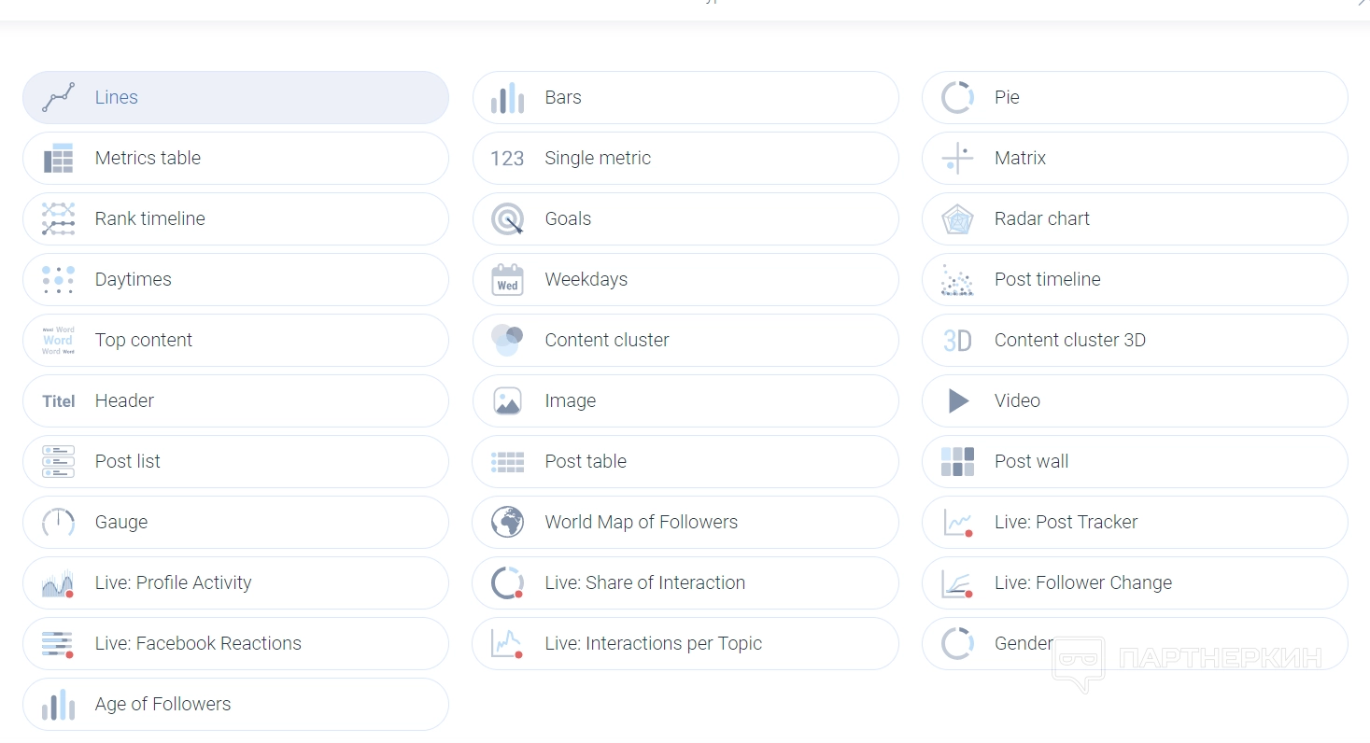Choose the Metrics table icon

[x=58, y=159]
